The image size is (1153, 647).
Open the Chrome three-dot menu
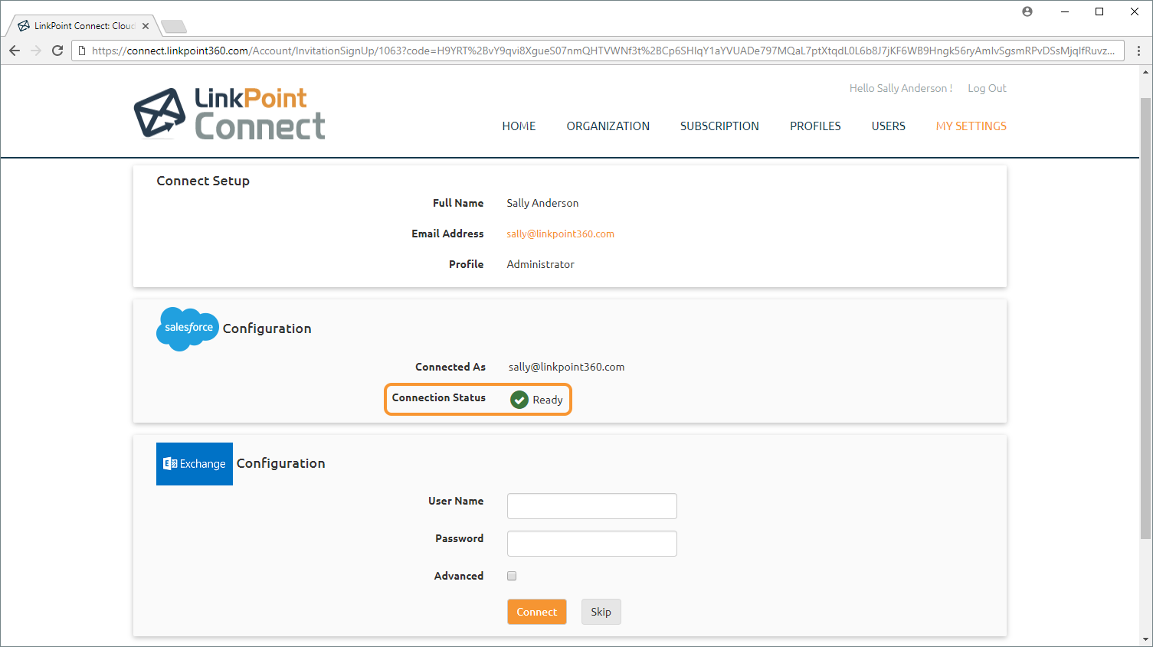[1138, 51]
